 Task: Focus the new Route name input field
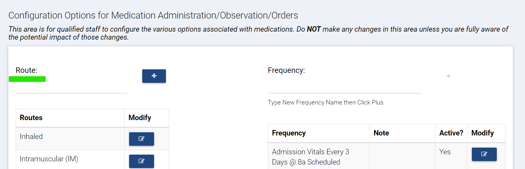[71, 88]
